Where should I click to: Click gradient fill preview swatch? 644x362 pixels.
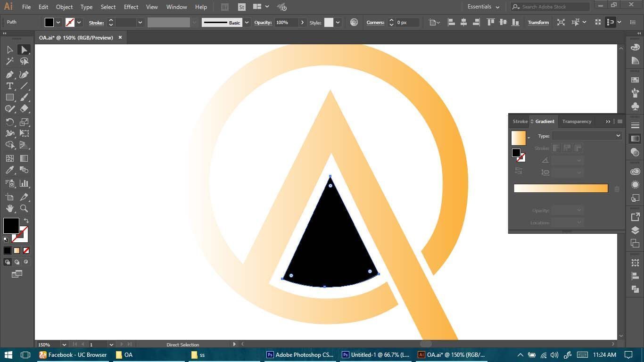[x=518, y=138]
